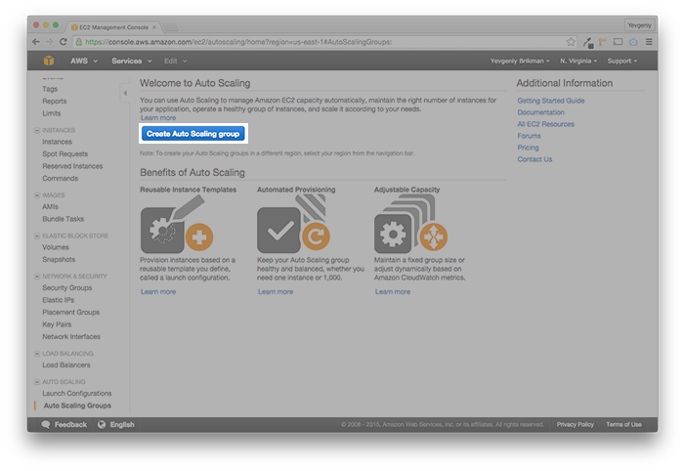This screenshot has width=685, height=471.
Task: Open Spot Requests in sidebar
Action: click(65, 153)
